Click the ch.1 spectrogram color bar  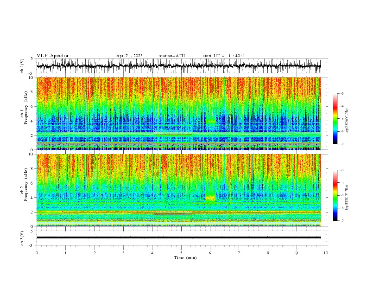335,119
